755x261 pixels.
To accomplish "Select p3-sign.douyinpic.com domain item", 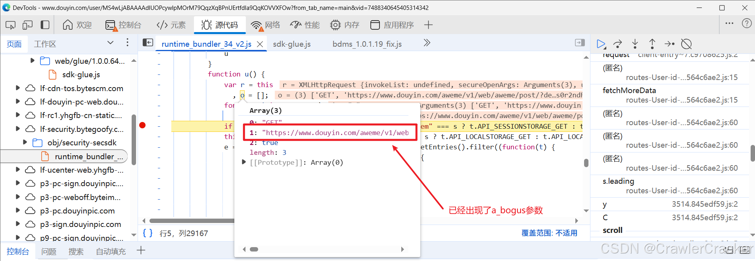I will (x=80, y=224).
